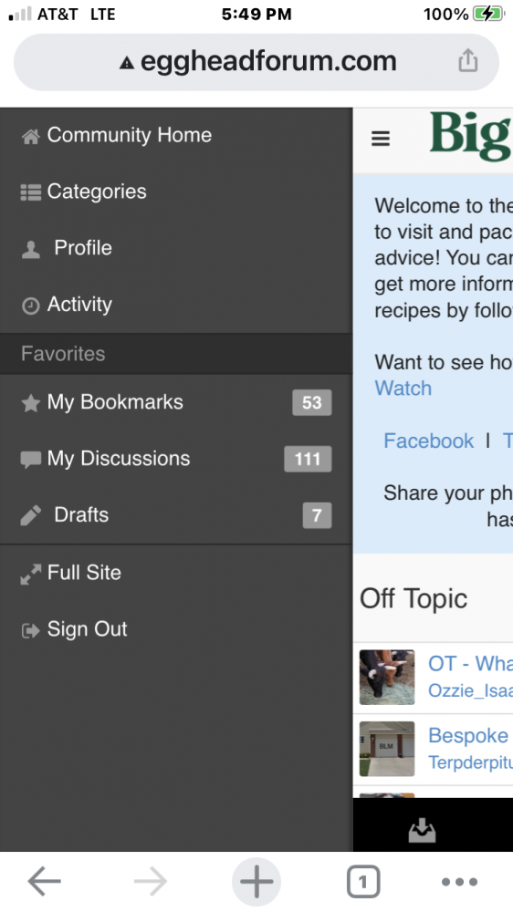Open the browser three-dot menu

459,882
